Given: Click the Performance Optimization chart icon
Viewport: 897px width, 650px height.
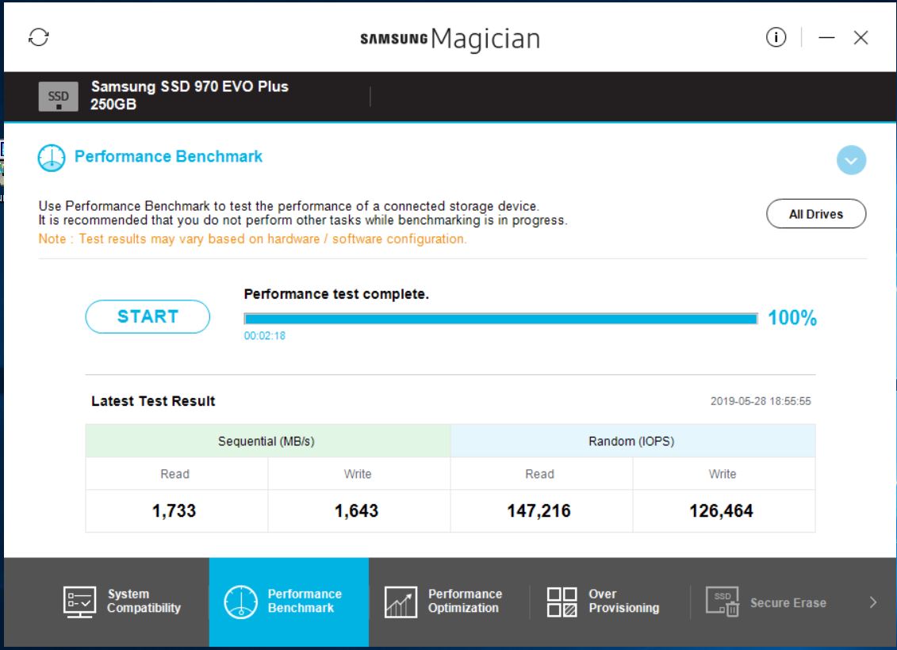Looking at the screenshot, I should tap(401, 602).
